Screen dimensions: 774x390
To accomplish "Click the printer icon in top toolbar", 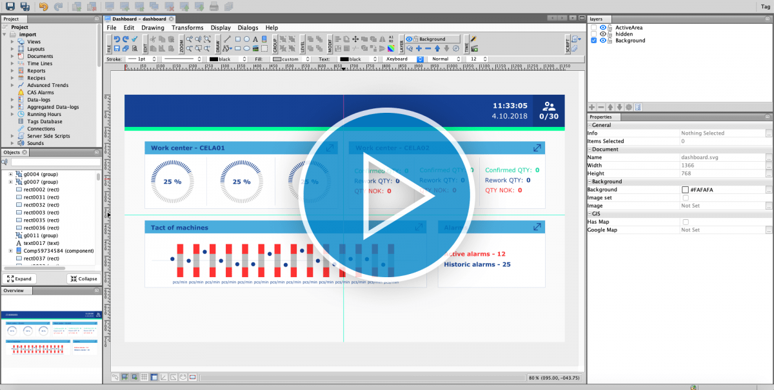I will pyautogui.click(x=213, y=6).
